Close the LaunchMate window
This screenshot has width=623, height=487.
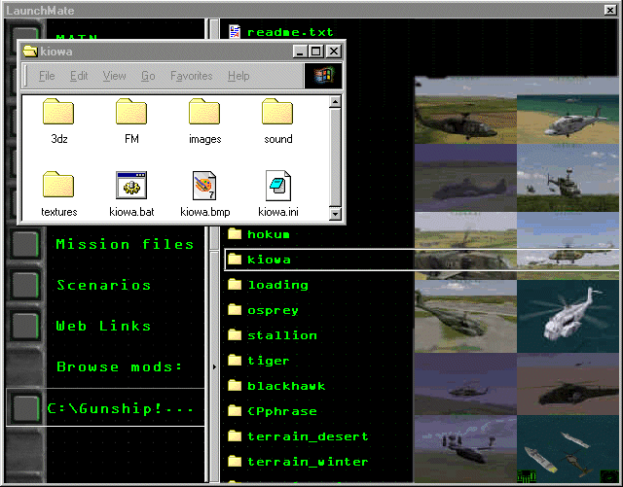point(610,10)
